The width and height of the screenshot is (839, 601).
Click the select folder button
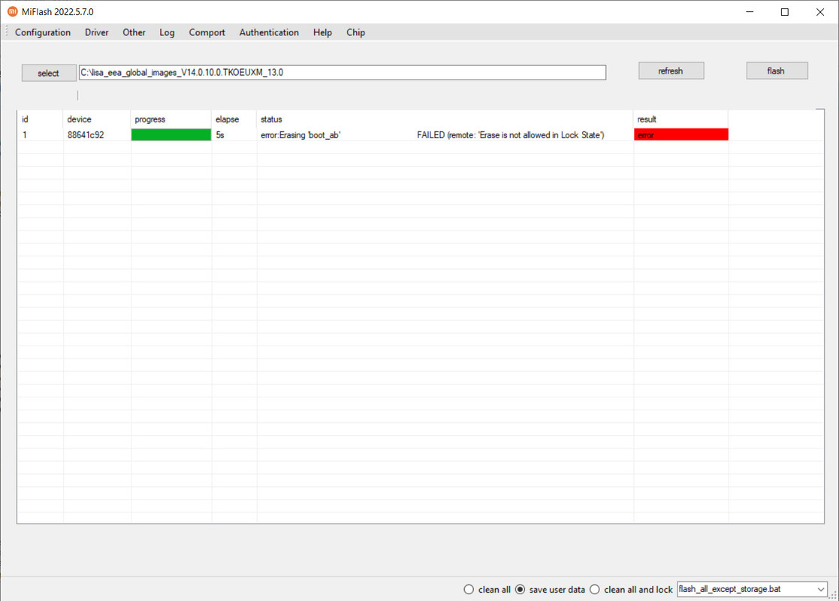[49, 73]
